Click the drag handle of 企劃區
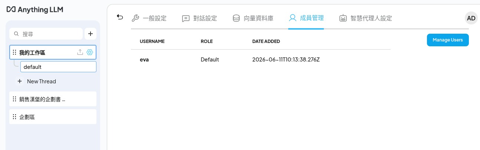 (x=14, y=117)
